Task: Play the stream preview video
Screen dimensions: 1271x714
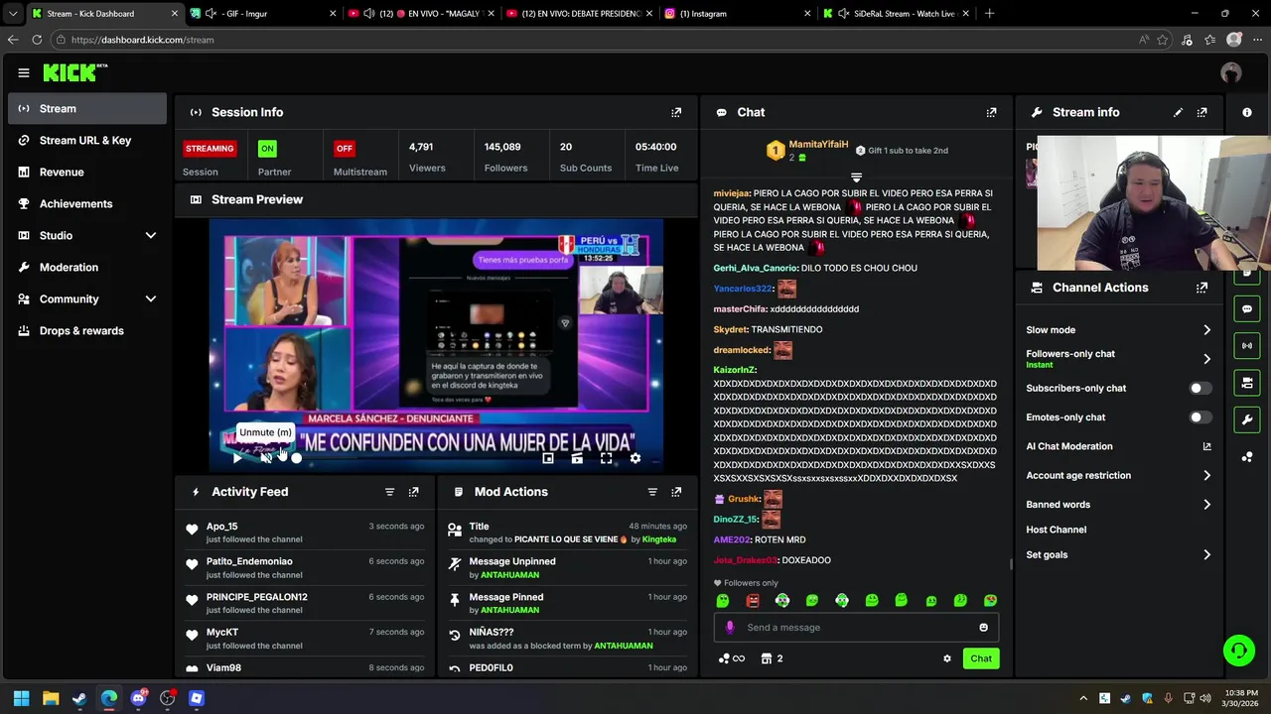Action: point(237,458)
